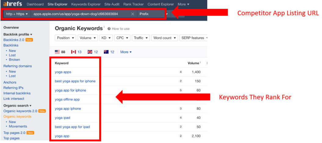Open 'yoga app for iphone' keyword
Image resolution: width=322 pixels, height=143 pixels.
click(71, 90)
